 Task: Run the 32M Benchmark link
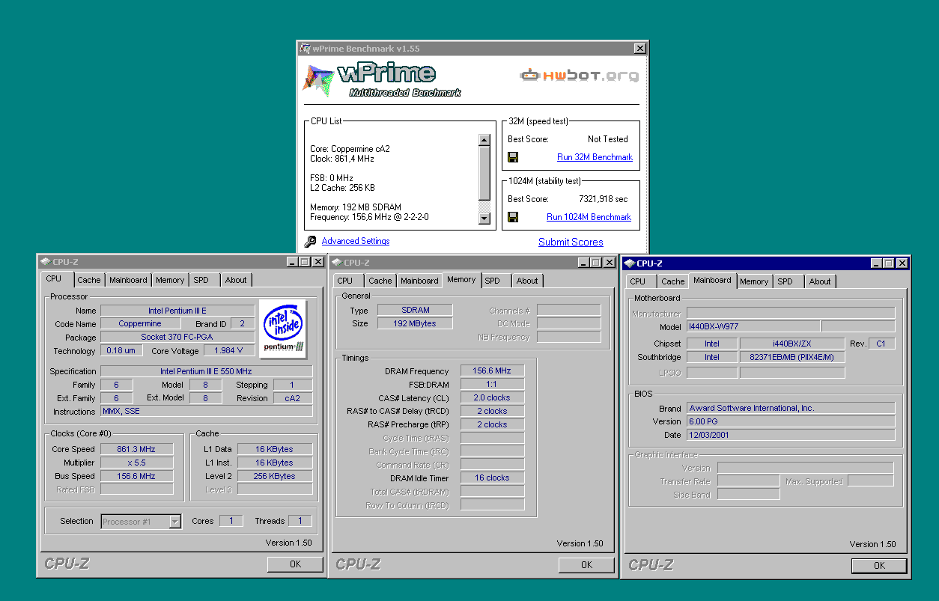pos(595,157)
